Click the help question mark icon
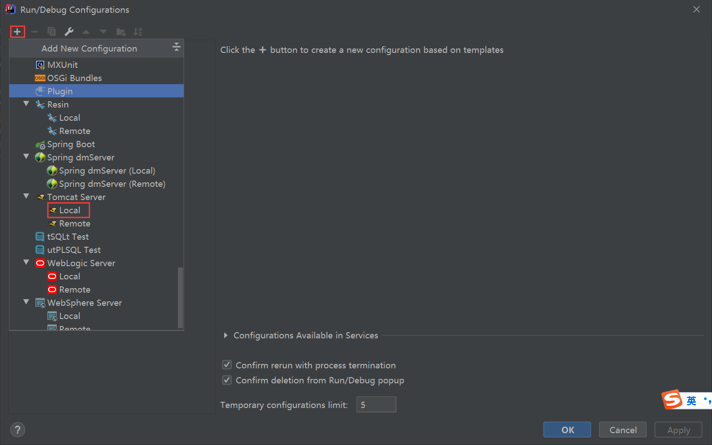This screenshot has height=445, width=712. pos(18,430)
